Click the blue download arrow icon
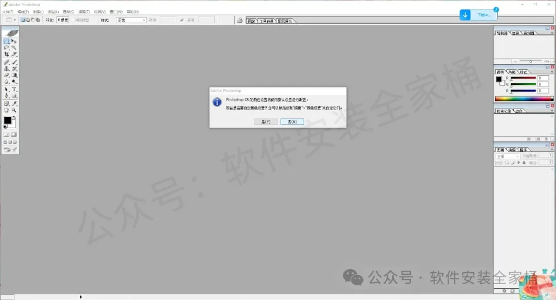This screenshot has width=556, height=300. 465,15
